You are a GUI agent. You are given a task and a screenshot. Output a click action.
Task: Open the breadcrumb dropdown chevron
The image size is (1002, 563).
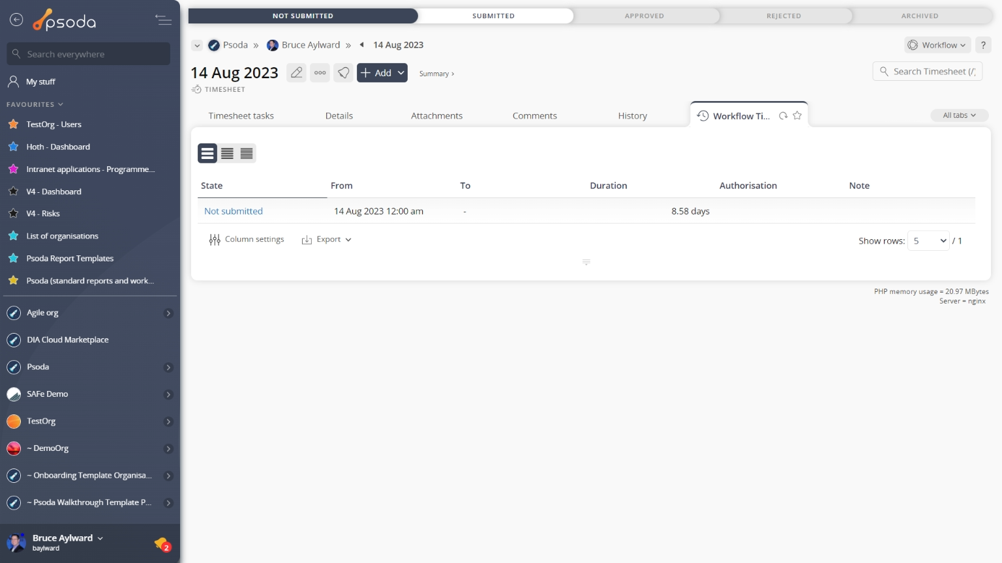pyautogui.click(x=197, y=45)
